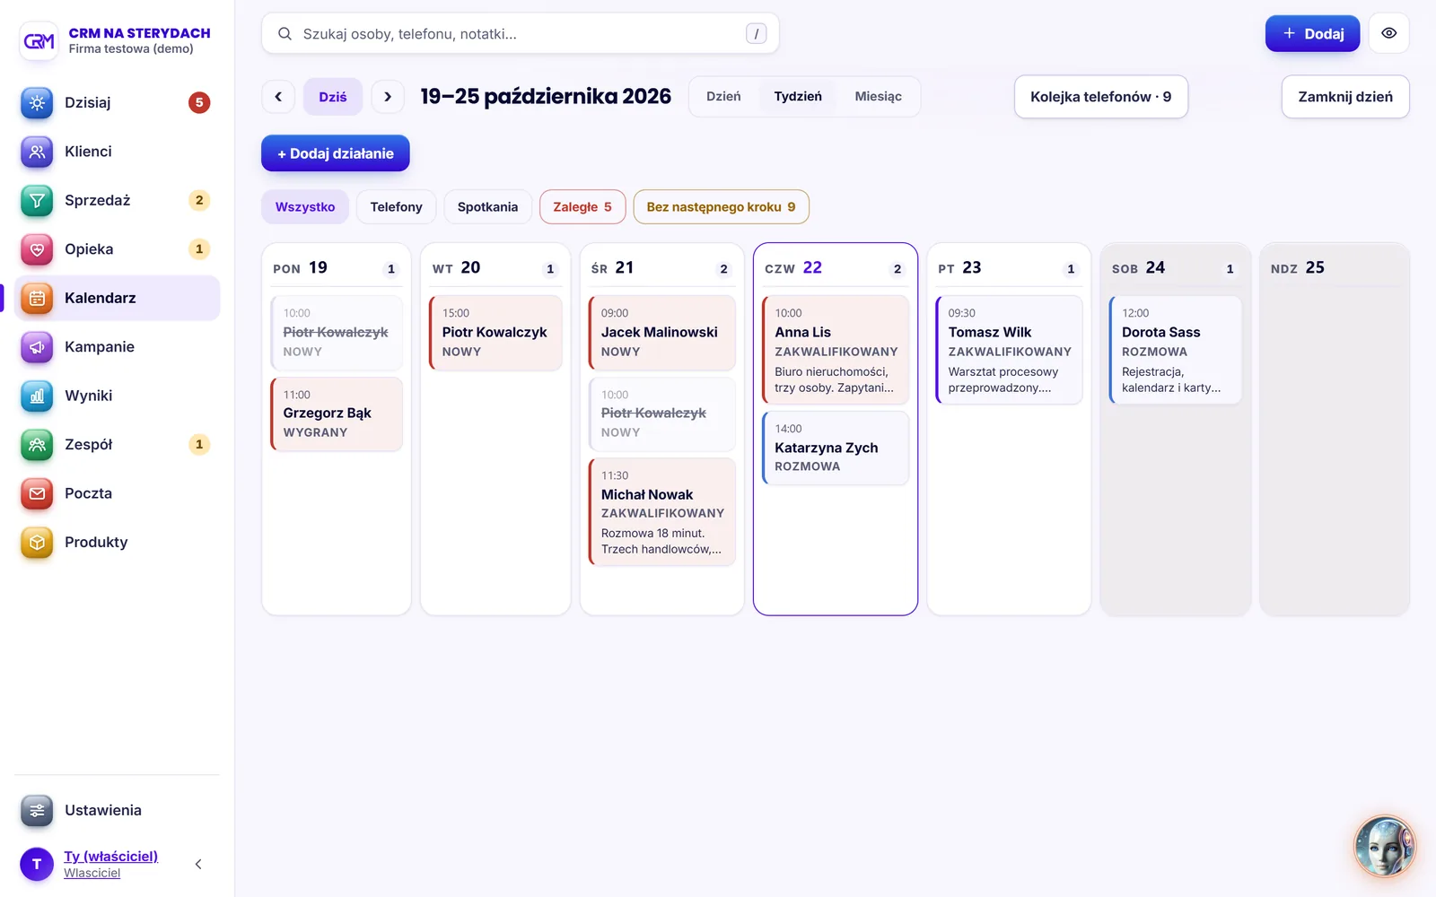Image resolution: width=1436 pixels, height=897 pixels.
Task: Click the Sprzedaż funnel icon
Action: click(37, 200)
